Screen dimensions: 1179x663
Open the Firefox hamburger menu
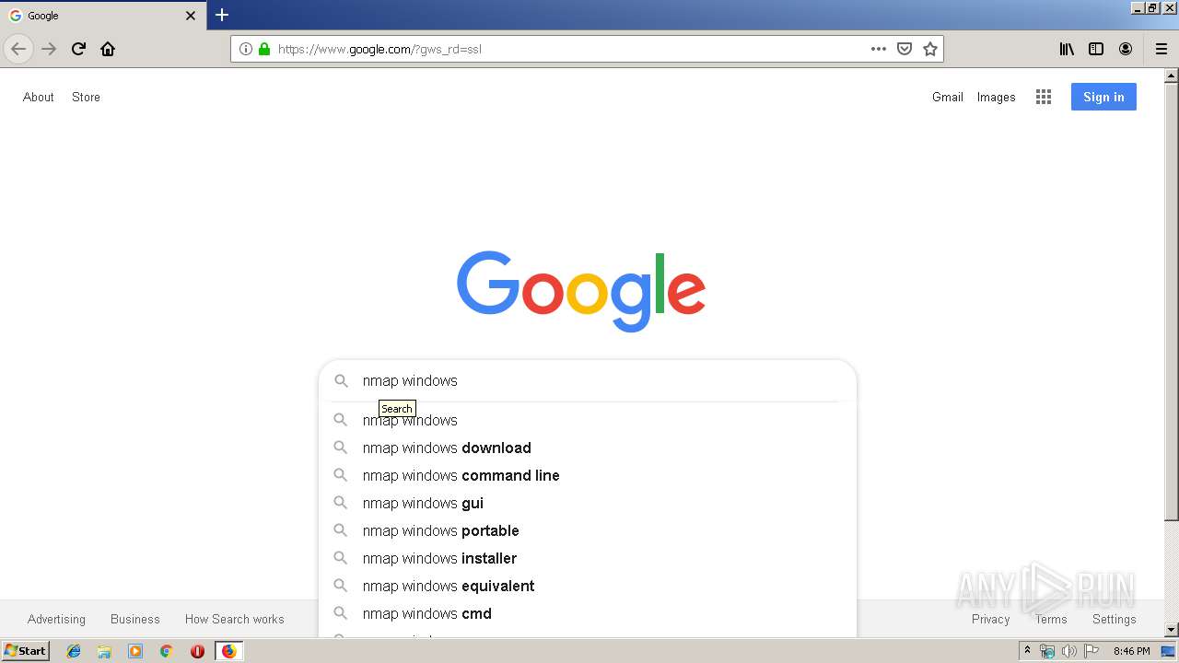pos(1161,49)
